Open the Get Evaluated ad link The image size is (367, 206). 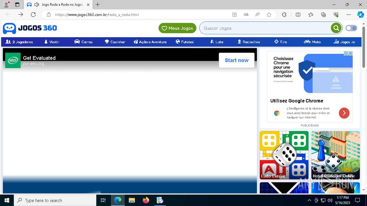tap(39, 58)
